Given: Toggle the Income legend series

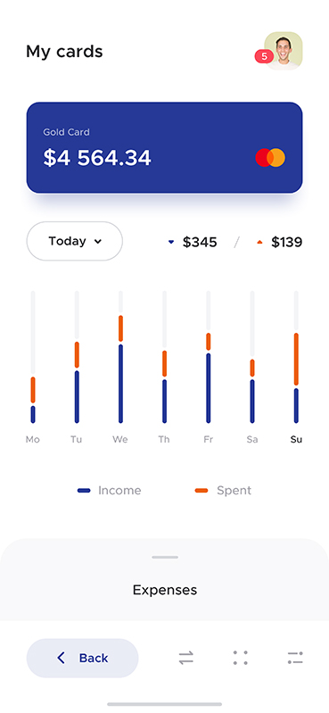Looking at the screenshot, I should click(110, 491).
